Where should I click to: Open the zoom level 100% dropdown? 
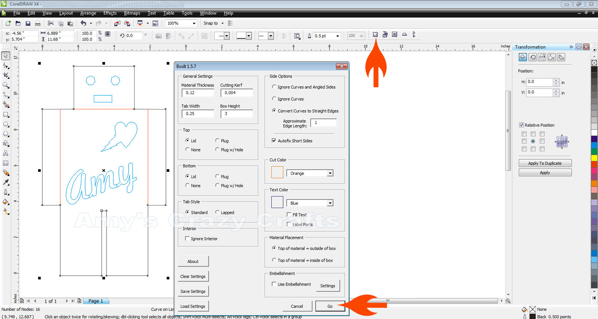[194, 23]
